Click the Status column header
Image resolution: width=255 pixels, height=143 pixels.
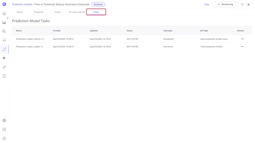[x=129, y=31]
